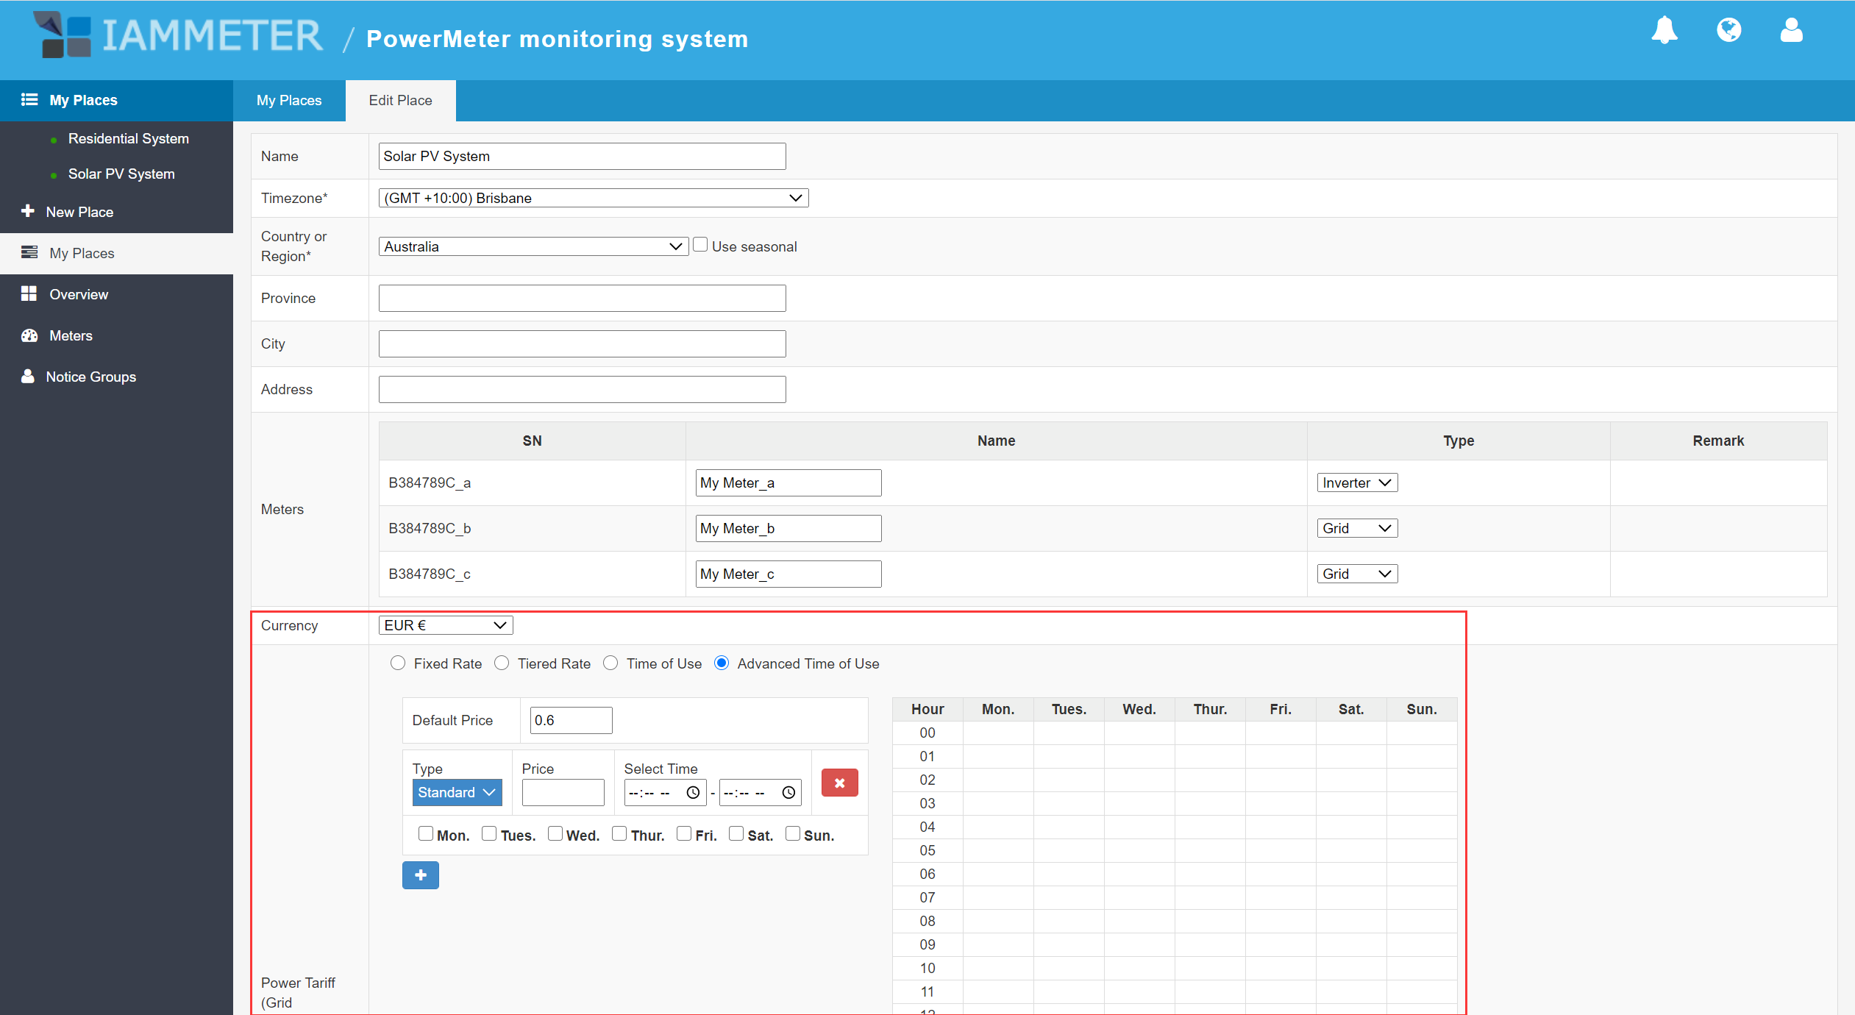Add new tariff row with plus button
Screen dimensions: 1855x1015
(420, 875)
